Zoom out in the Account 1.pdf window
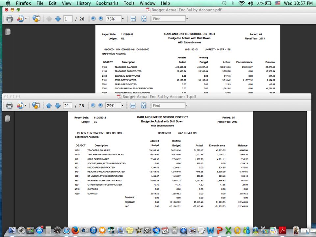 coord(93,105)
